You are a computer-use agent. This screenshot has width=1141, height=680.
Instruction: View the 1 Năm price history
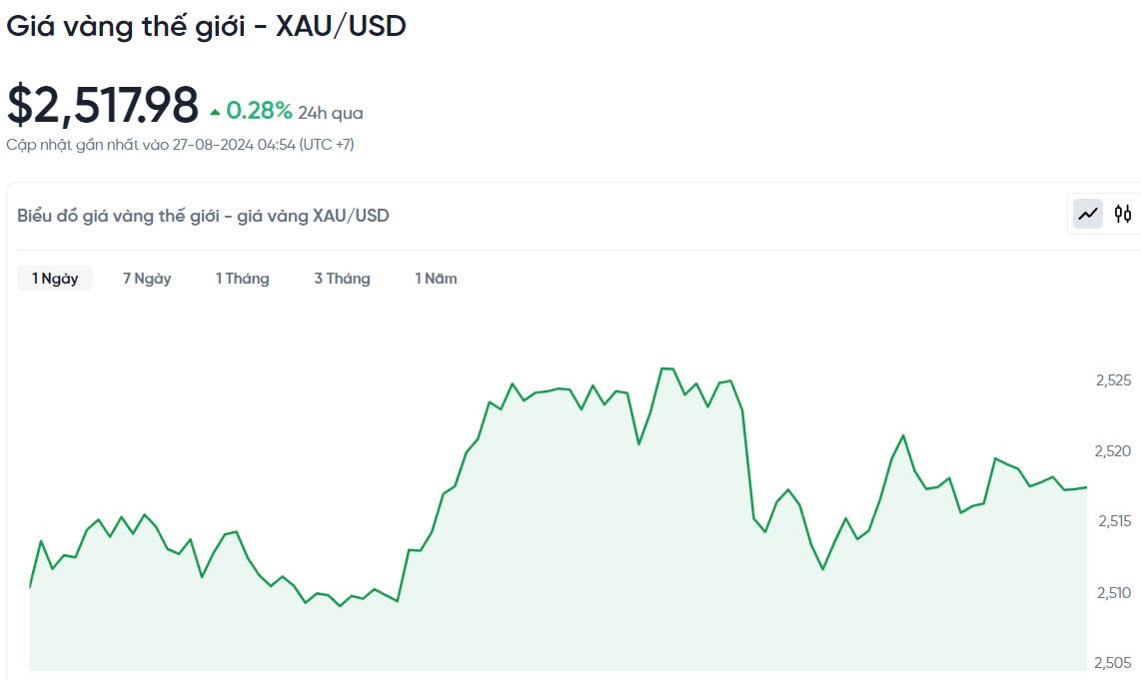click(x=437, y=279)
